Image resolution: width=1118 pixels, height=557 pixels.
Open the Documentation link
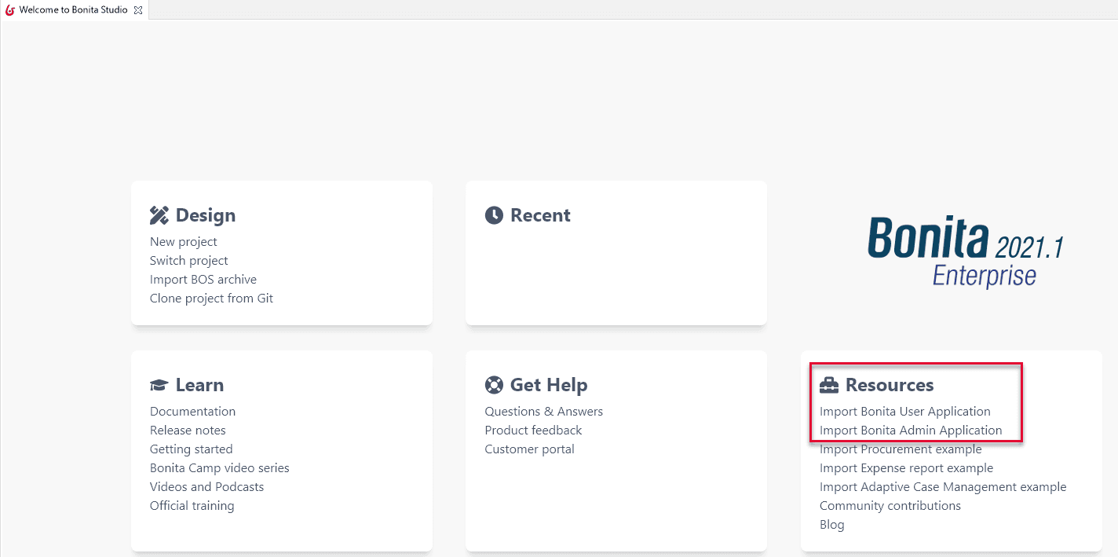(x=192, y=412)
